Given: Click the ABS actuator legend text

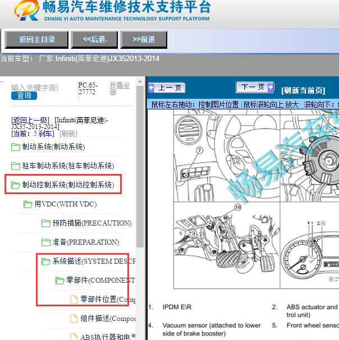Looking at the screenshot, I should [312, 311].
